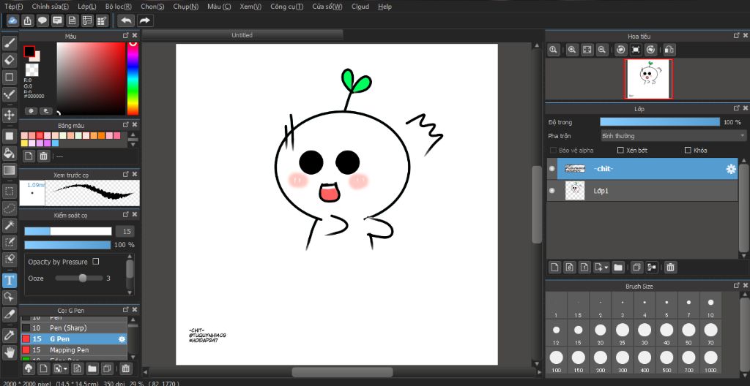Pick the Dot tool with dotted brush icon
This screenshot has height=386, width=750.
10,94
